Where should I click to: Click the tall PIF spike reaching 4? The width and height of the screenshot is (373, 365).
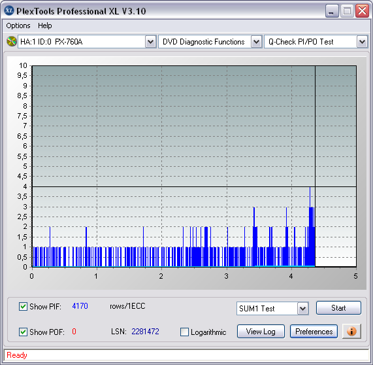(x=310, y=226)
